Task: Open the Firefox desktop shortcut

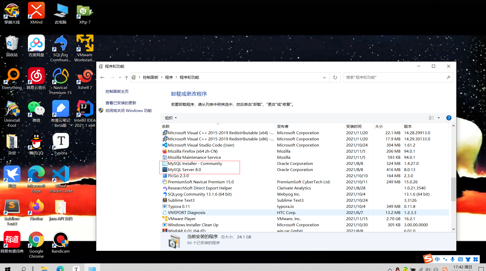Action: (36, 210)
